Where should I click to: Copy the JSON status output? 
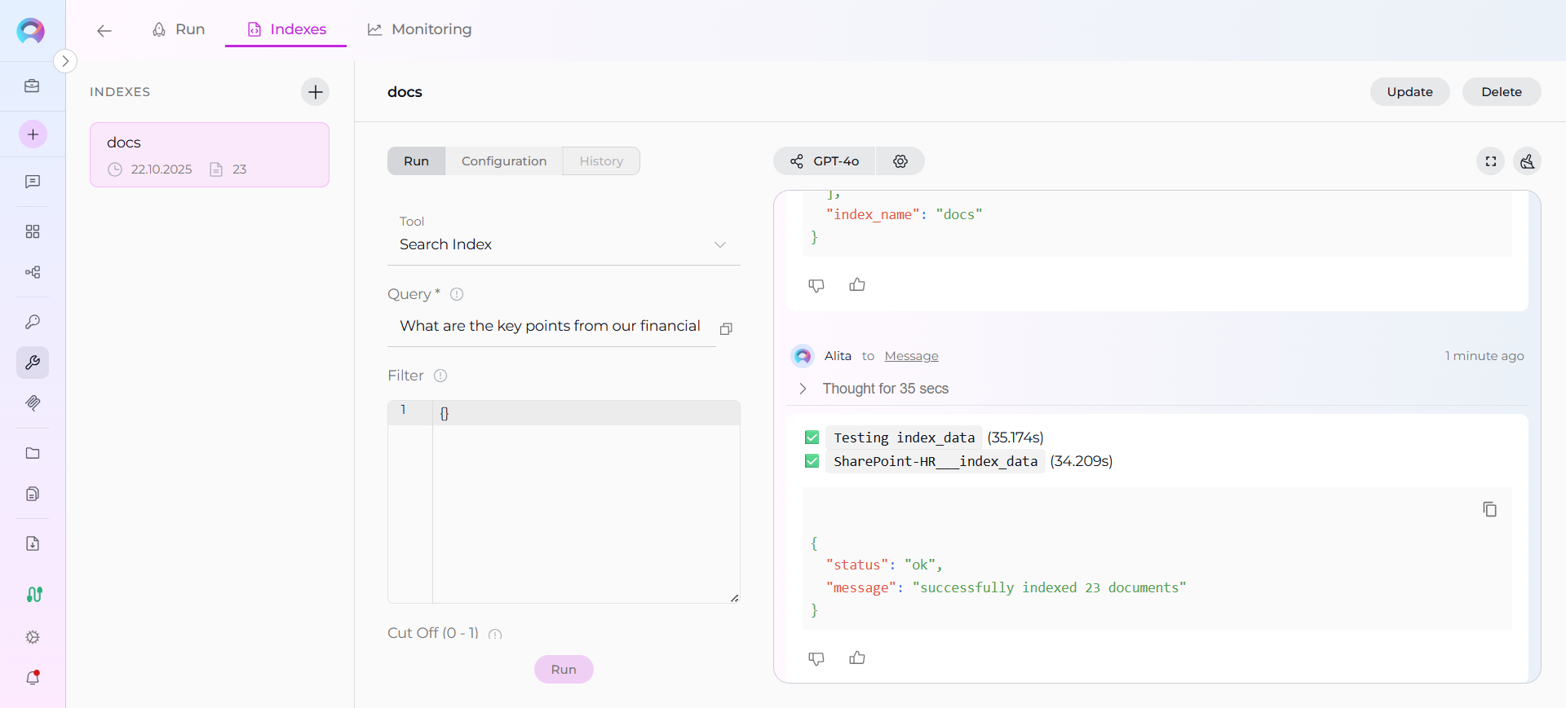(x=1489, y=509)
